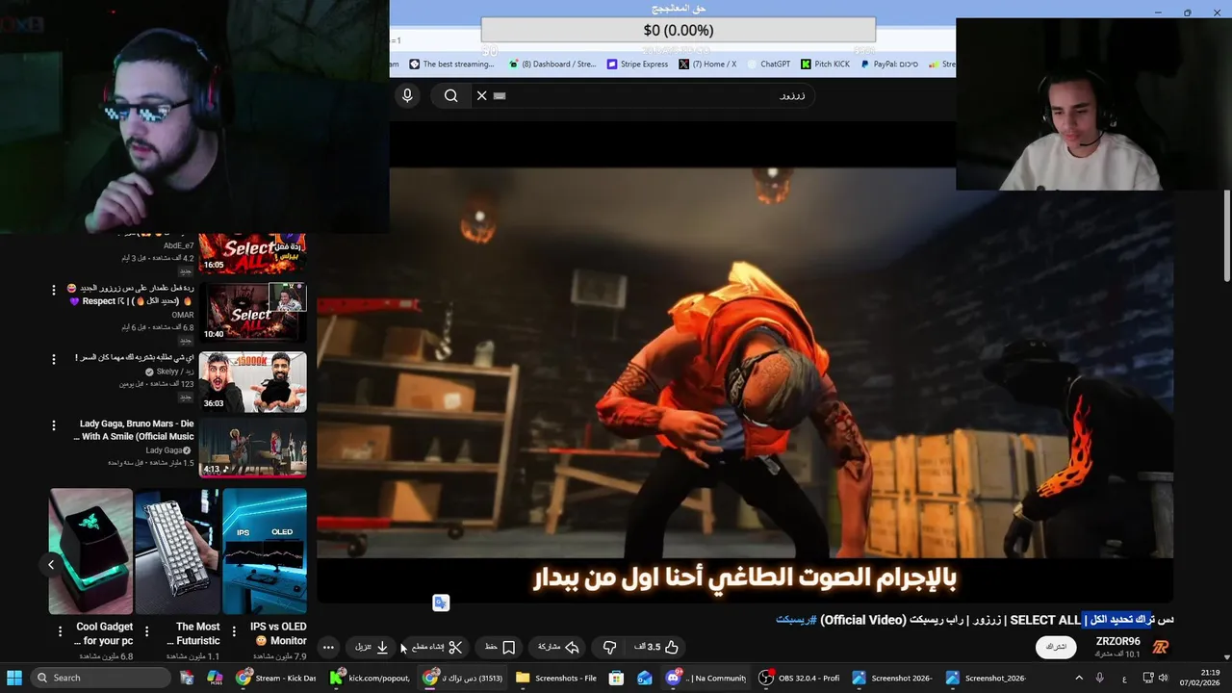Click the YouTube search magnifier button

(450, 95)
